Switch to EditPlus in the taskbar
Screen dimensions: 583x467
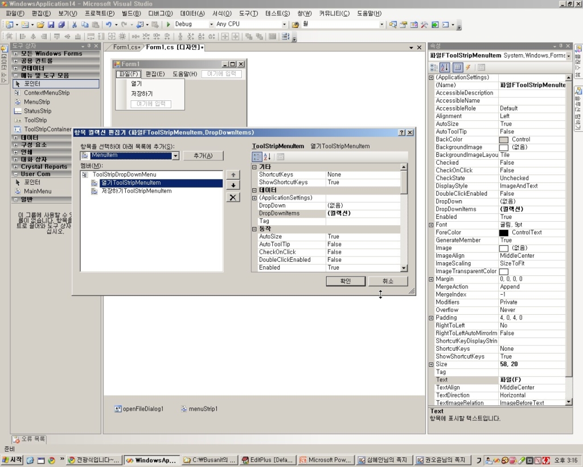[x=268, y=460]
